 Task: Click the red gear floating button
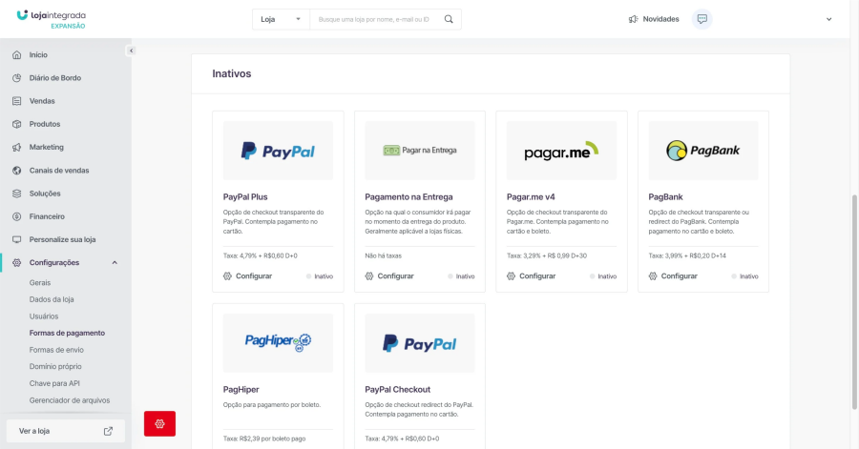(x=159, y=423)
